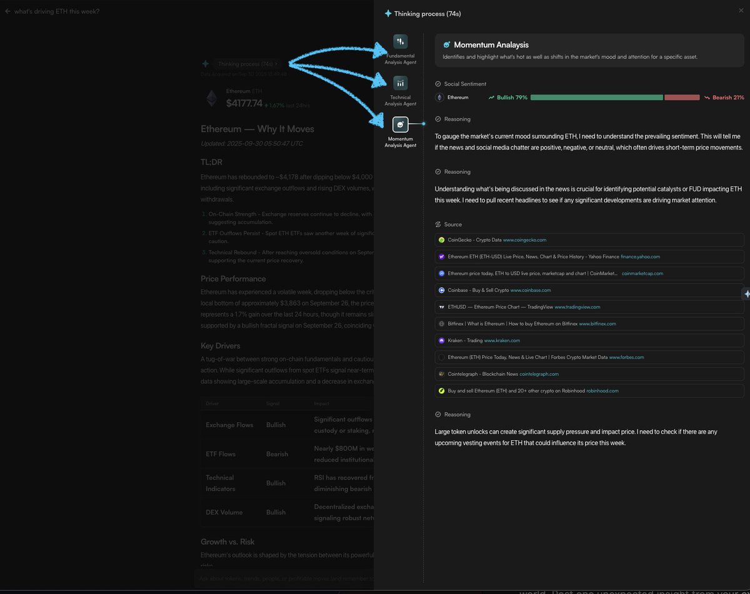Select the Technical Analysis Agent icon
Screen dimensions: 750x594
coord(401,83)
